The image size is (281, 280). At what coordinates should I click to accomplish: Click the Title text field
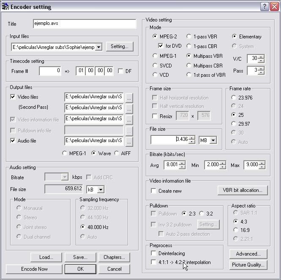[85, 24]
